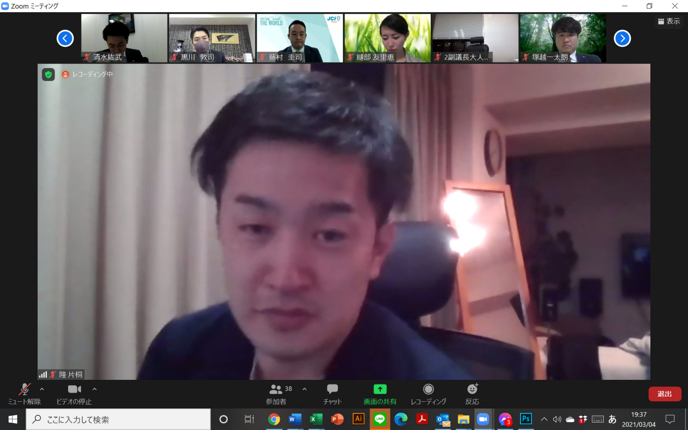Open the reactions menu
Screen dimensions: 688x430
(472, 394)
